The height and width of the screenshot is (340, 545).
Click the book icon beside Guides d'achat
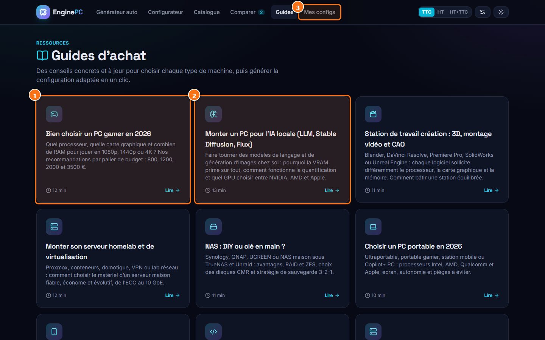coord(42,56)
